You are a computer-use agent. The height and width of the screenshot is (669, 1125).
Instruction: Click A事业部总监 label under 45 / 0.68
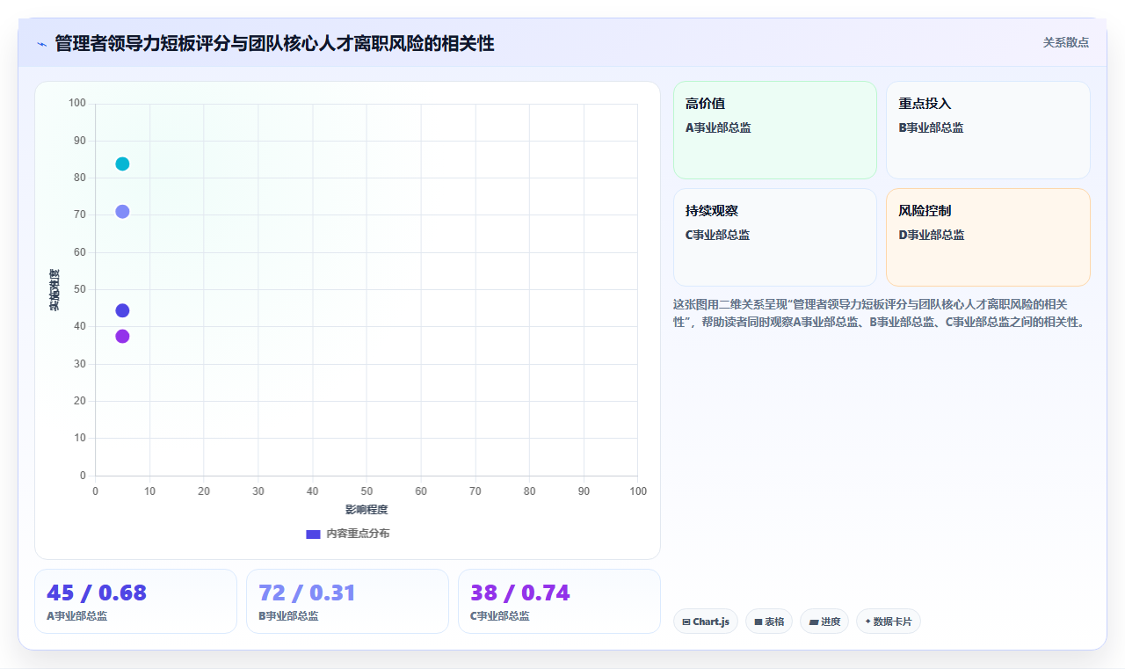pos(77,616)
